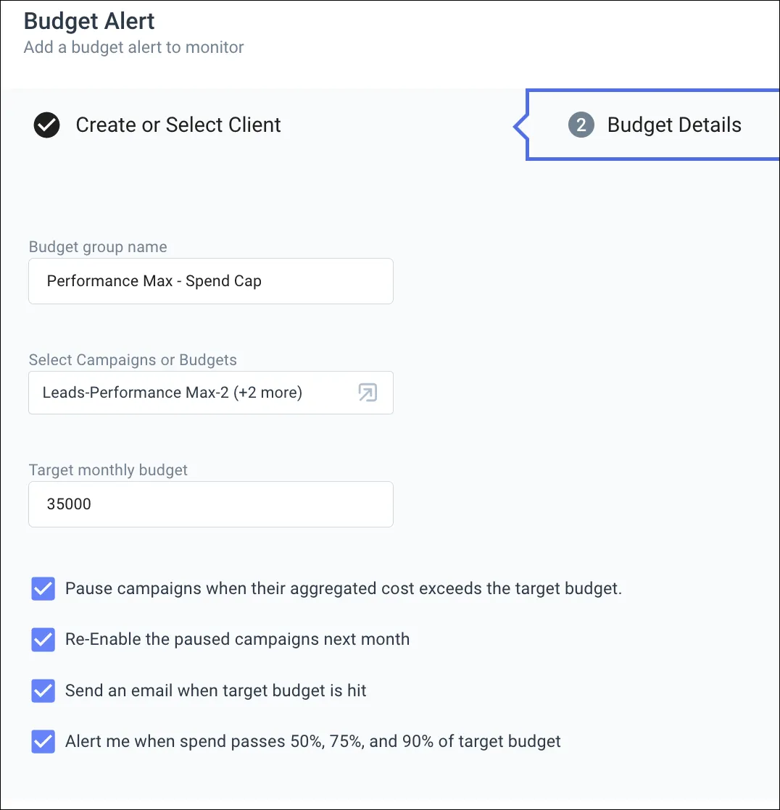Click 'Send an email when target budget is hit' text

[x=216, y=691]
